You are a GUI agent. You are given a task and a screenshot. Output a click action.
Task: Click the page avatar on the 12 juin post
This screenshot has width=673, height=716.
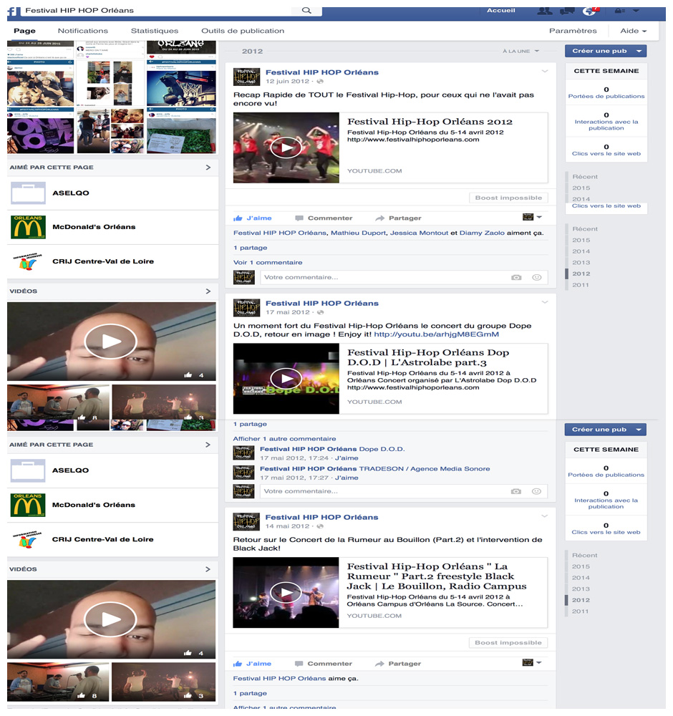(246, 77)
